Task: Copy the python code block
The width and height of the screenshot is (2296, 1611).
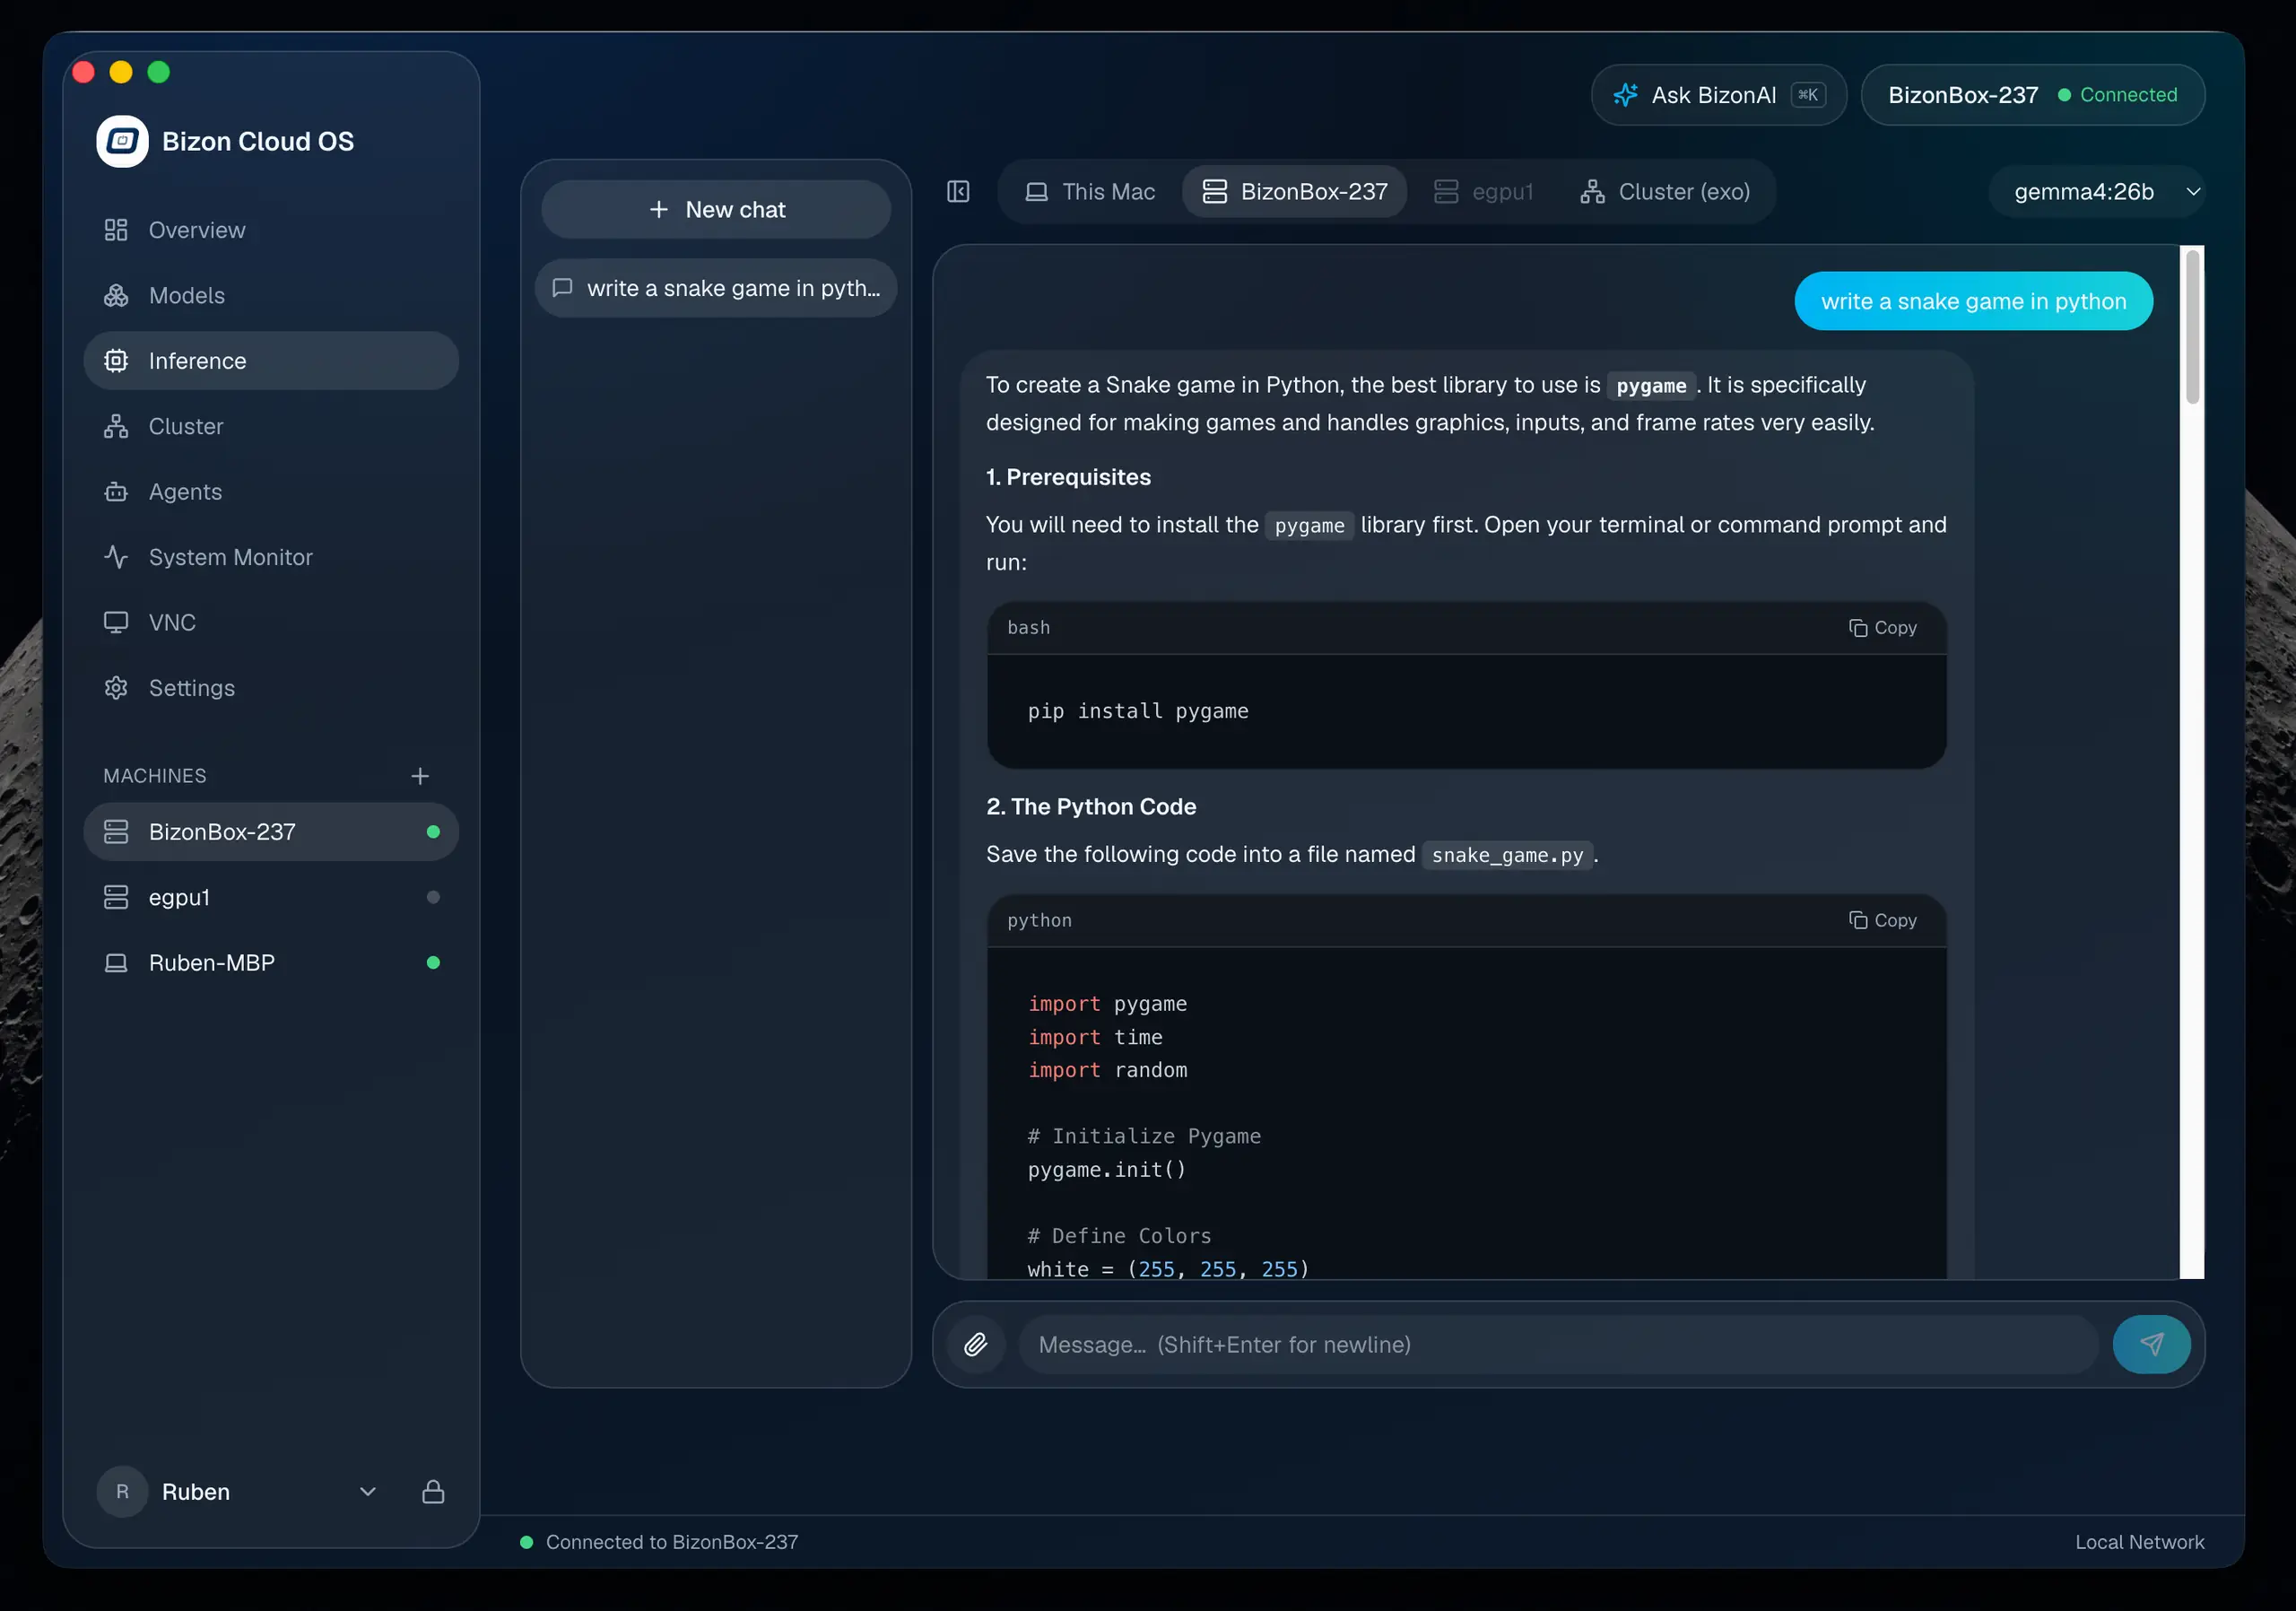Action: coord(1882,920)
